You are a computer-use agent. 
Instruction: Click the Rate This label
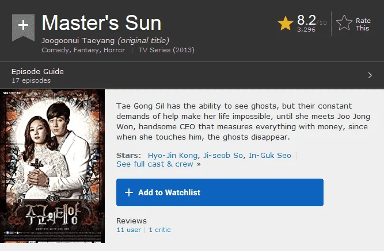coord(363,25)
